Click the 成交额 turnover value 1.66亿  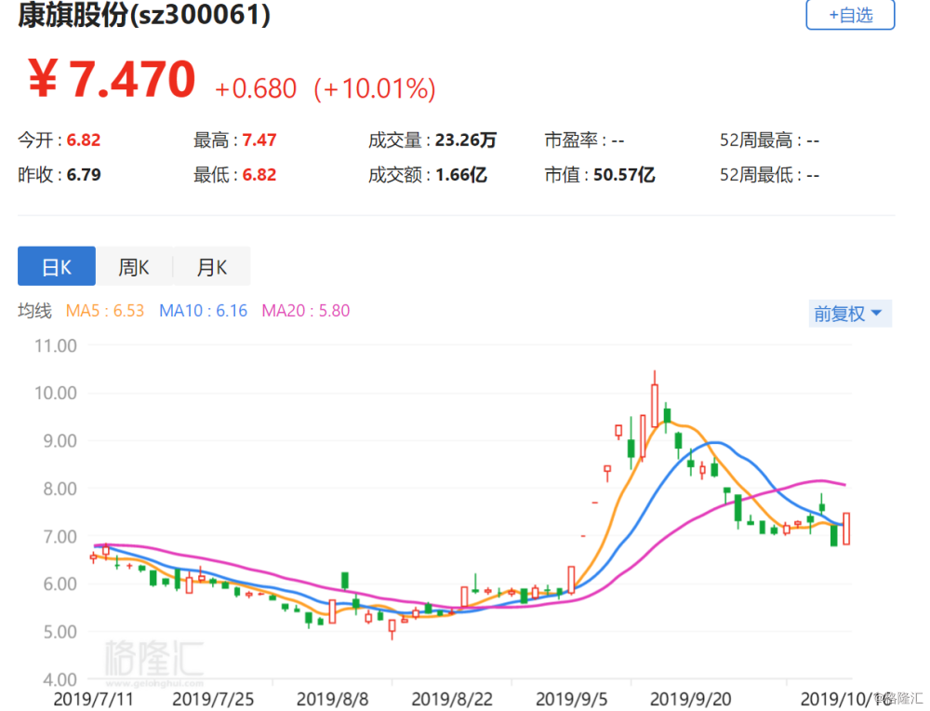tap(461, 174)
